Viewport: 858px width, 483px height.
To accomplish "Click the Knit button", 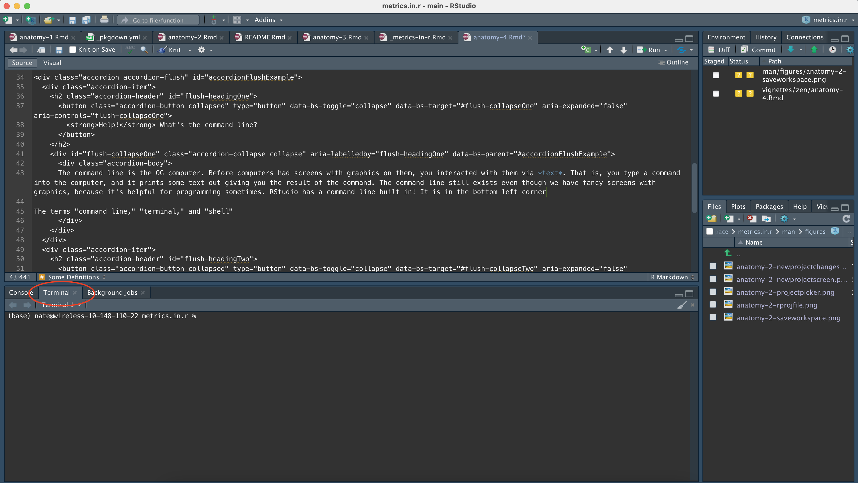I will click(170, 50).
